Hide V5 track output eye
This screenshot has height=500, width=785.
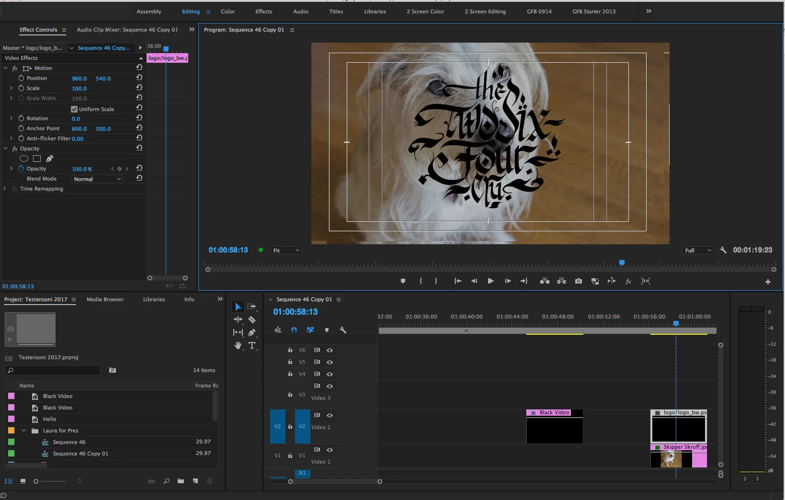330,362
